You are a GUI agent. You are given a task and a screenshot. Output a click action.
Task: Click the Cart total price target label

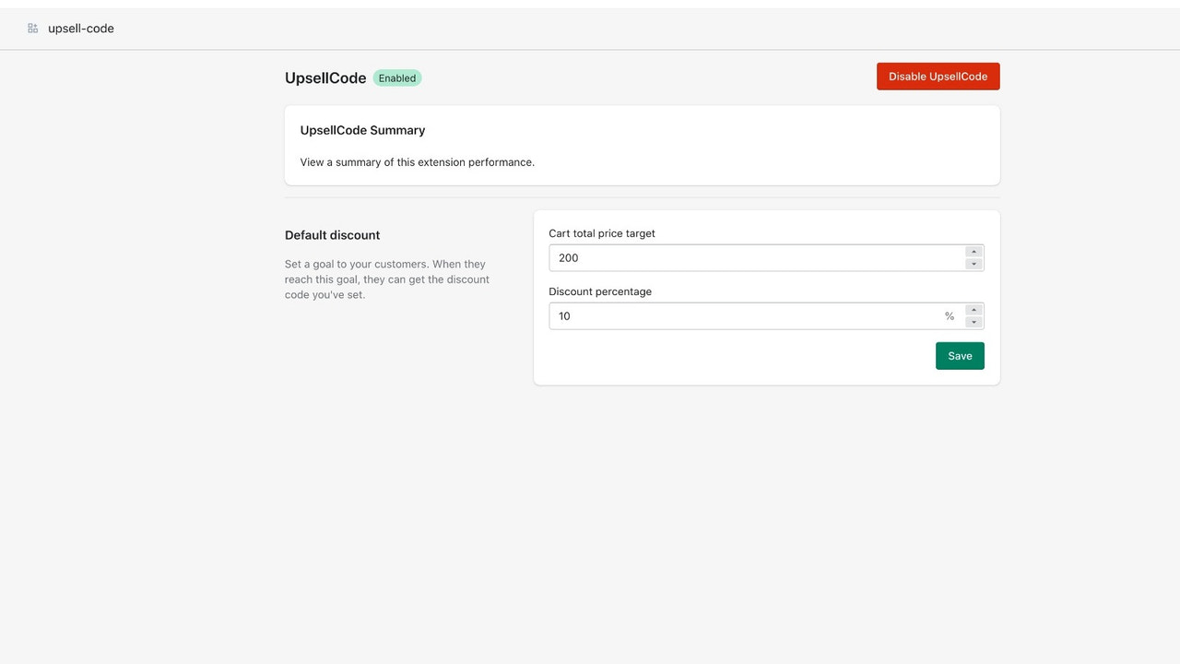tap(601, 233)
